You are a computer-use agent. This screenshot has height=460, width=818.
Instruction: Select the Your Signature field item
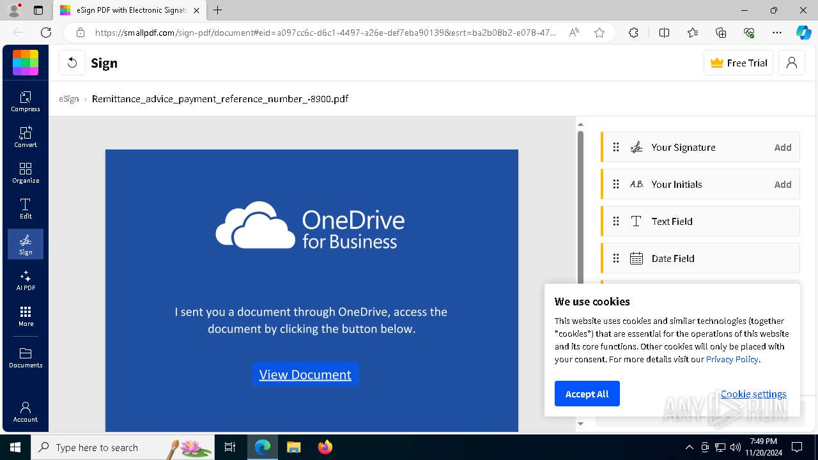(x=700, y=147)
